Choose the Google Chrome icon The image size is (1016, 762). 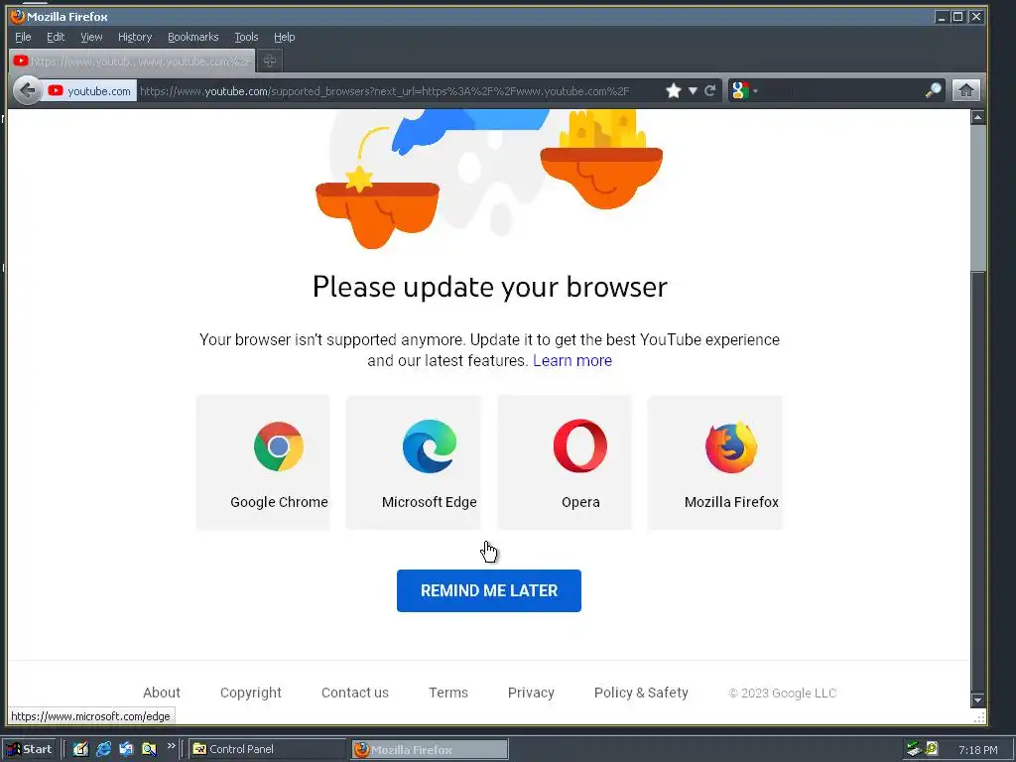point(279,446)
